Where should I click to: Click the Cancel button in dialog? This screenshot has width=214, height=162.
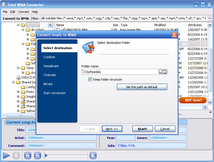point(165,129)
